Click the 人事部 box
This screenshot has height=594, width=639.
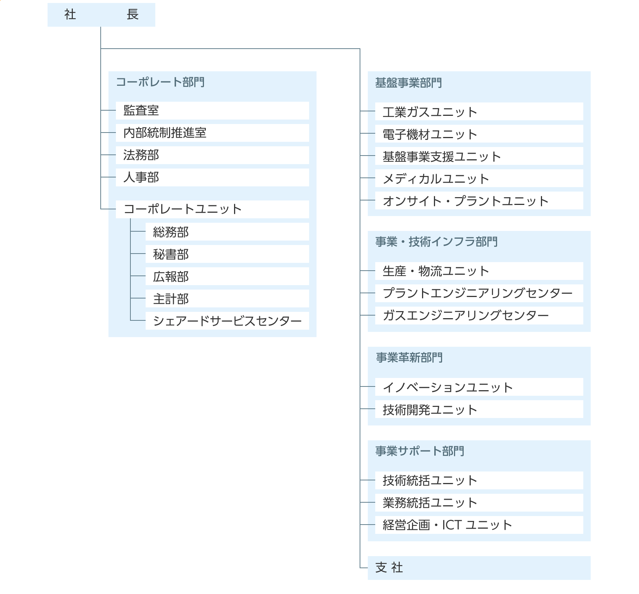click(x=212, y=177)
